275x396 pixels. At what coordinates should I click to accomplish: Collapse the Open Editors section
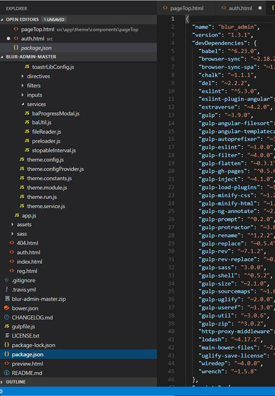[2, 19]
